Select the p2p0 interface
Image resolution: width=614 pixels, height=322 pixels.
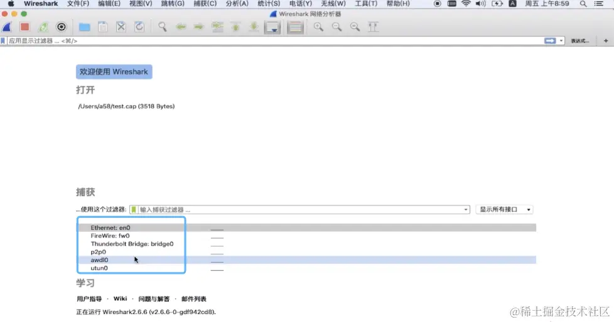click(x=306, y=252)
